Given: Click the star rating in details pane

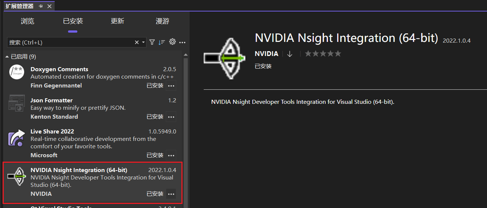Looking at the screenshot, I should coord(323,54).
